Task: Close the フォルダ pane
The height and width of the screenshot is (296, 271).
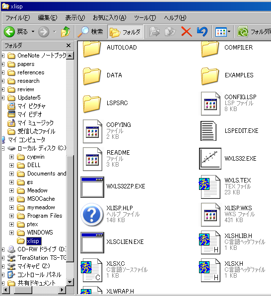Action: pyautogui.click(x=68, y=46)
